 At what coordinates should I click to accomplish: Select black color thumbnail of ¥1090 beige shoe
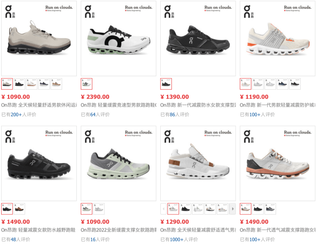[x=19, y=84]
